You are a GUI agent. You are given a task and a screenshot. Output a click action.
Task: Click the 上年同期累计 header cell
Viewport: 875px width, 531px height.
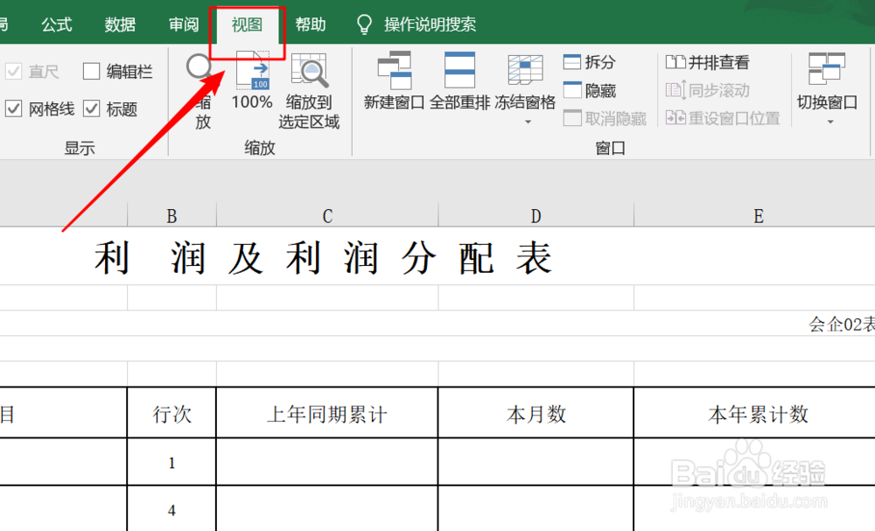(327, 413)
